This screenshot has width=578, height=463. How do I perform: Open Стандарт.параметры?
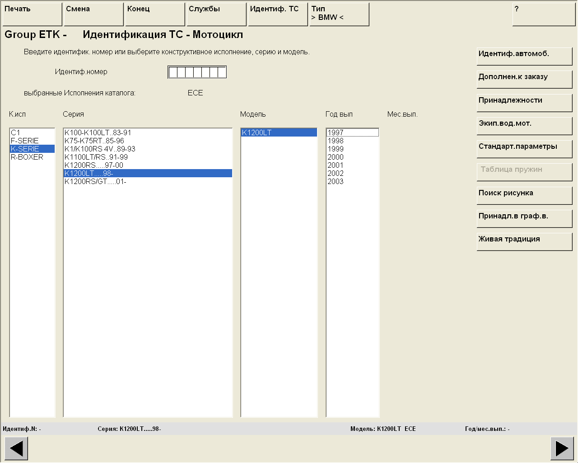(524, 149)
